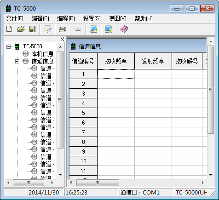Click the write-to-radio toolbar icon
The height and width of the screenshot is (200, 219).
coord(109,29)
